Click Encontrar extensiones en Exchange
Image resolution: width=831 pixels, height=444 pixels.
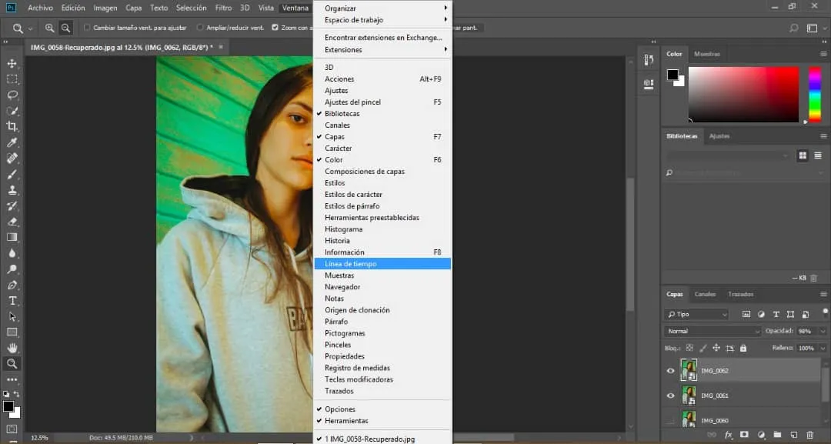coord(382,38)
